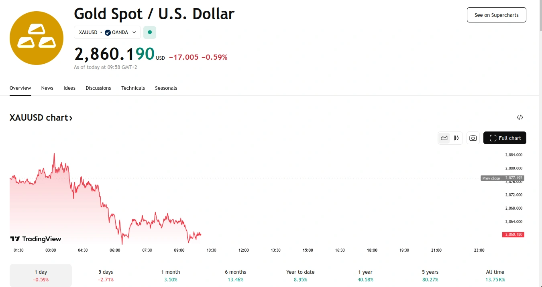The image size is (542, 287).
Task: Select the 1 month range
Action: [171, 275]
